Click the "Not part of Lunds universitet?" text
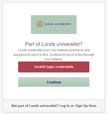 (x=35, y=106)
